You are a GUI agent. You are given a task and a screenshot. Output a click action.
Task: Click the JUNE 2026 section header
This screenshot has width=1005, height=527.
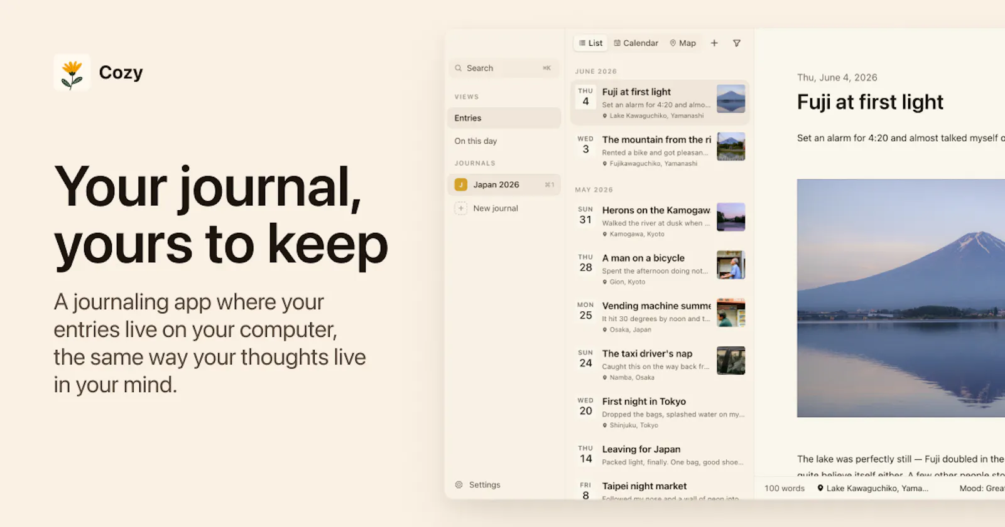[x=596, y=72]
